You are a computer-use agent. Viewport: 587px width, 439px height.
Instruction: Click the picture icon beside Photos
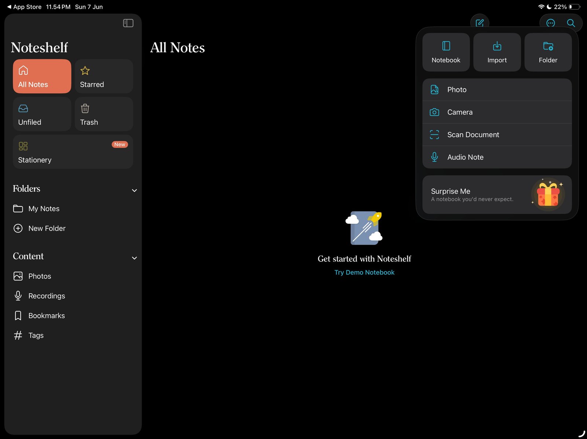pyautogui.click(x=18, y=276)
